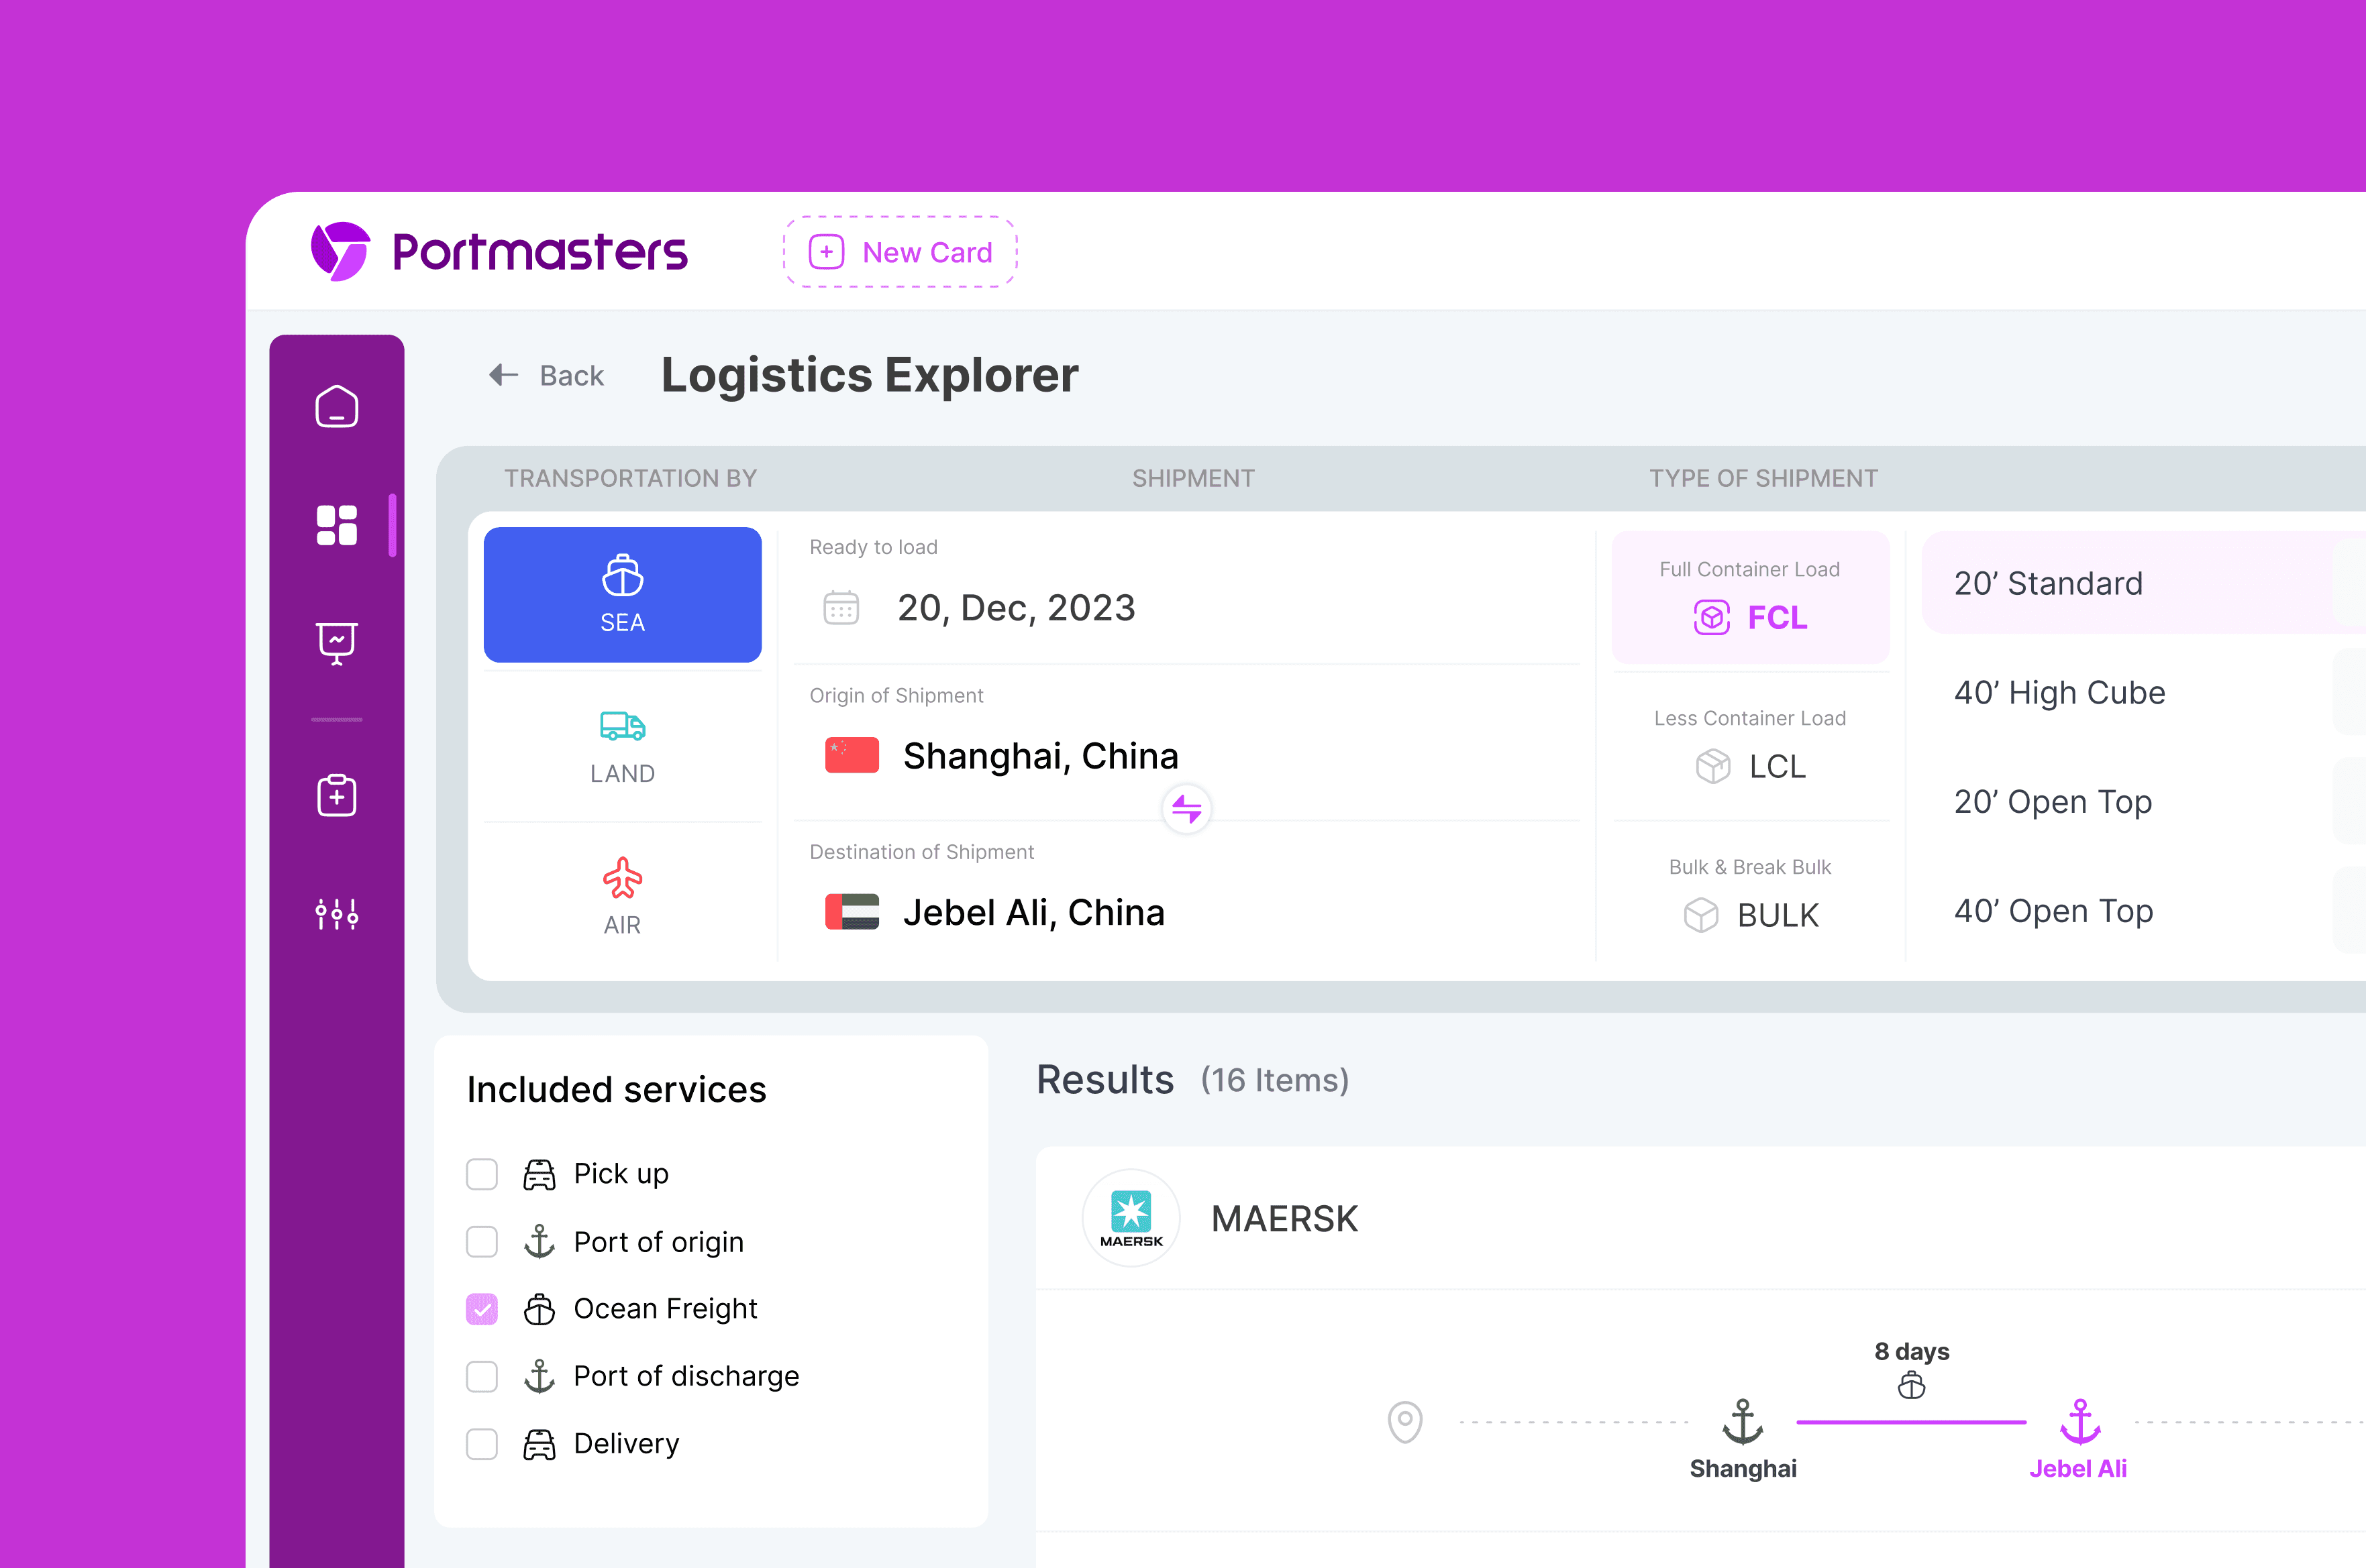Click the Maersk carrier logo
Image resolution: width=2366 pixels, height=1568 pixels.
1131,1218
